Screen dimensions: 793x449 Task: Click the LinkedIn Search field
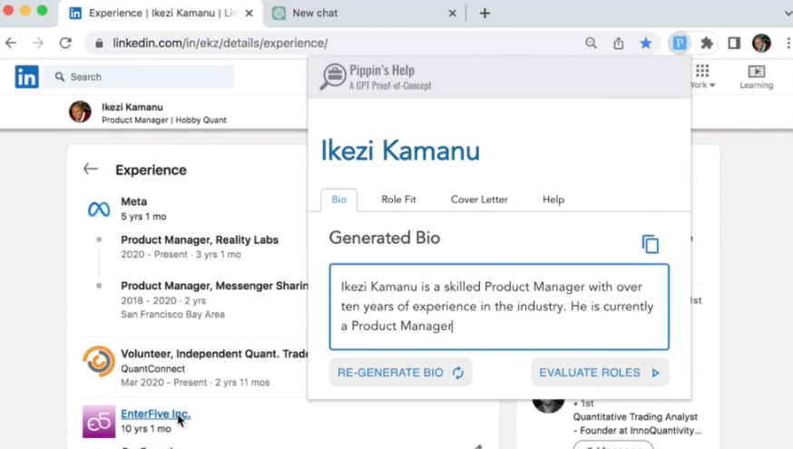coord(139,77)
